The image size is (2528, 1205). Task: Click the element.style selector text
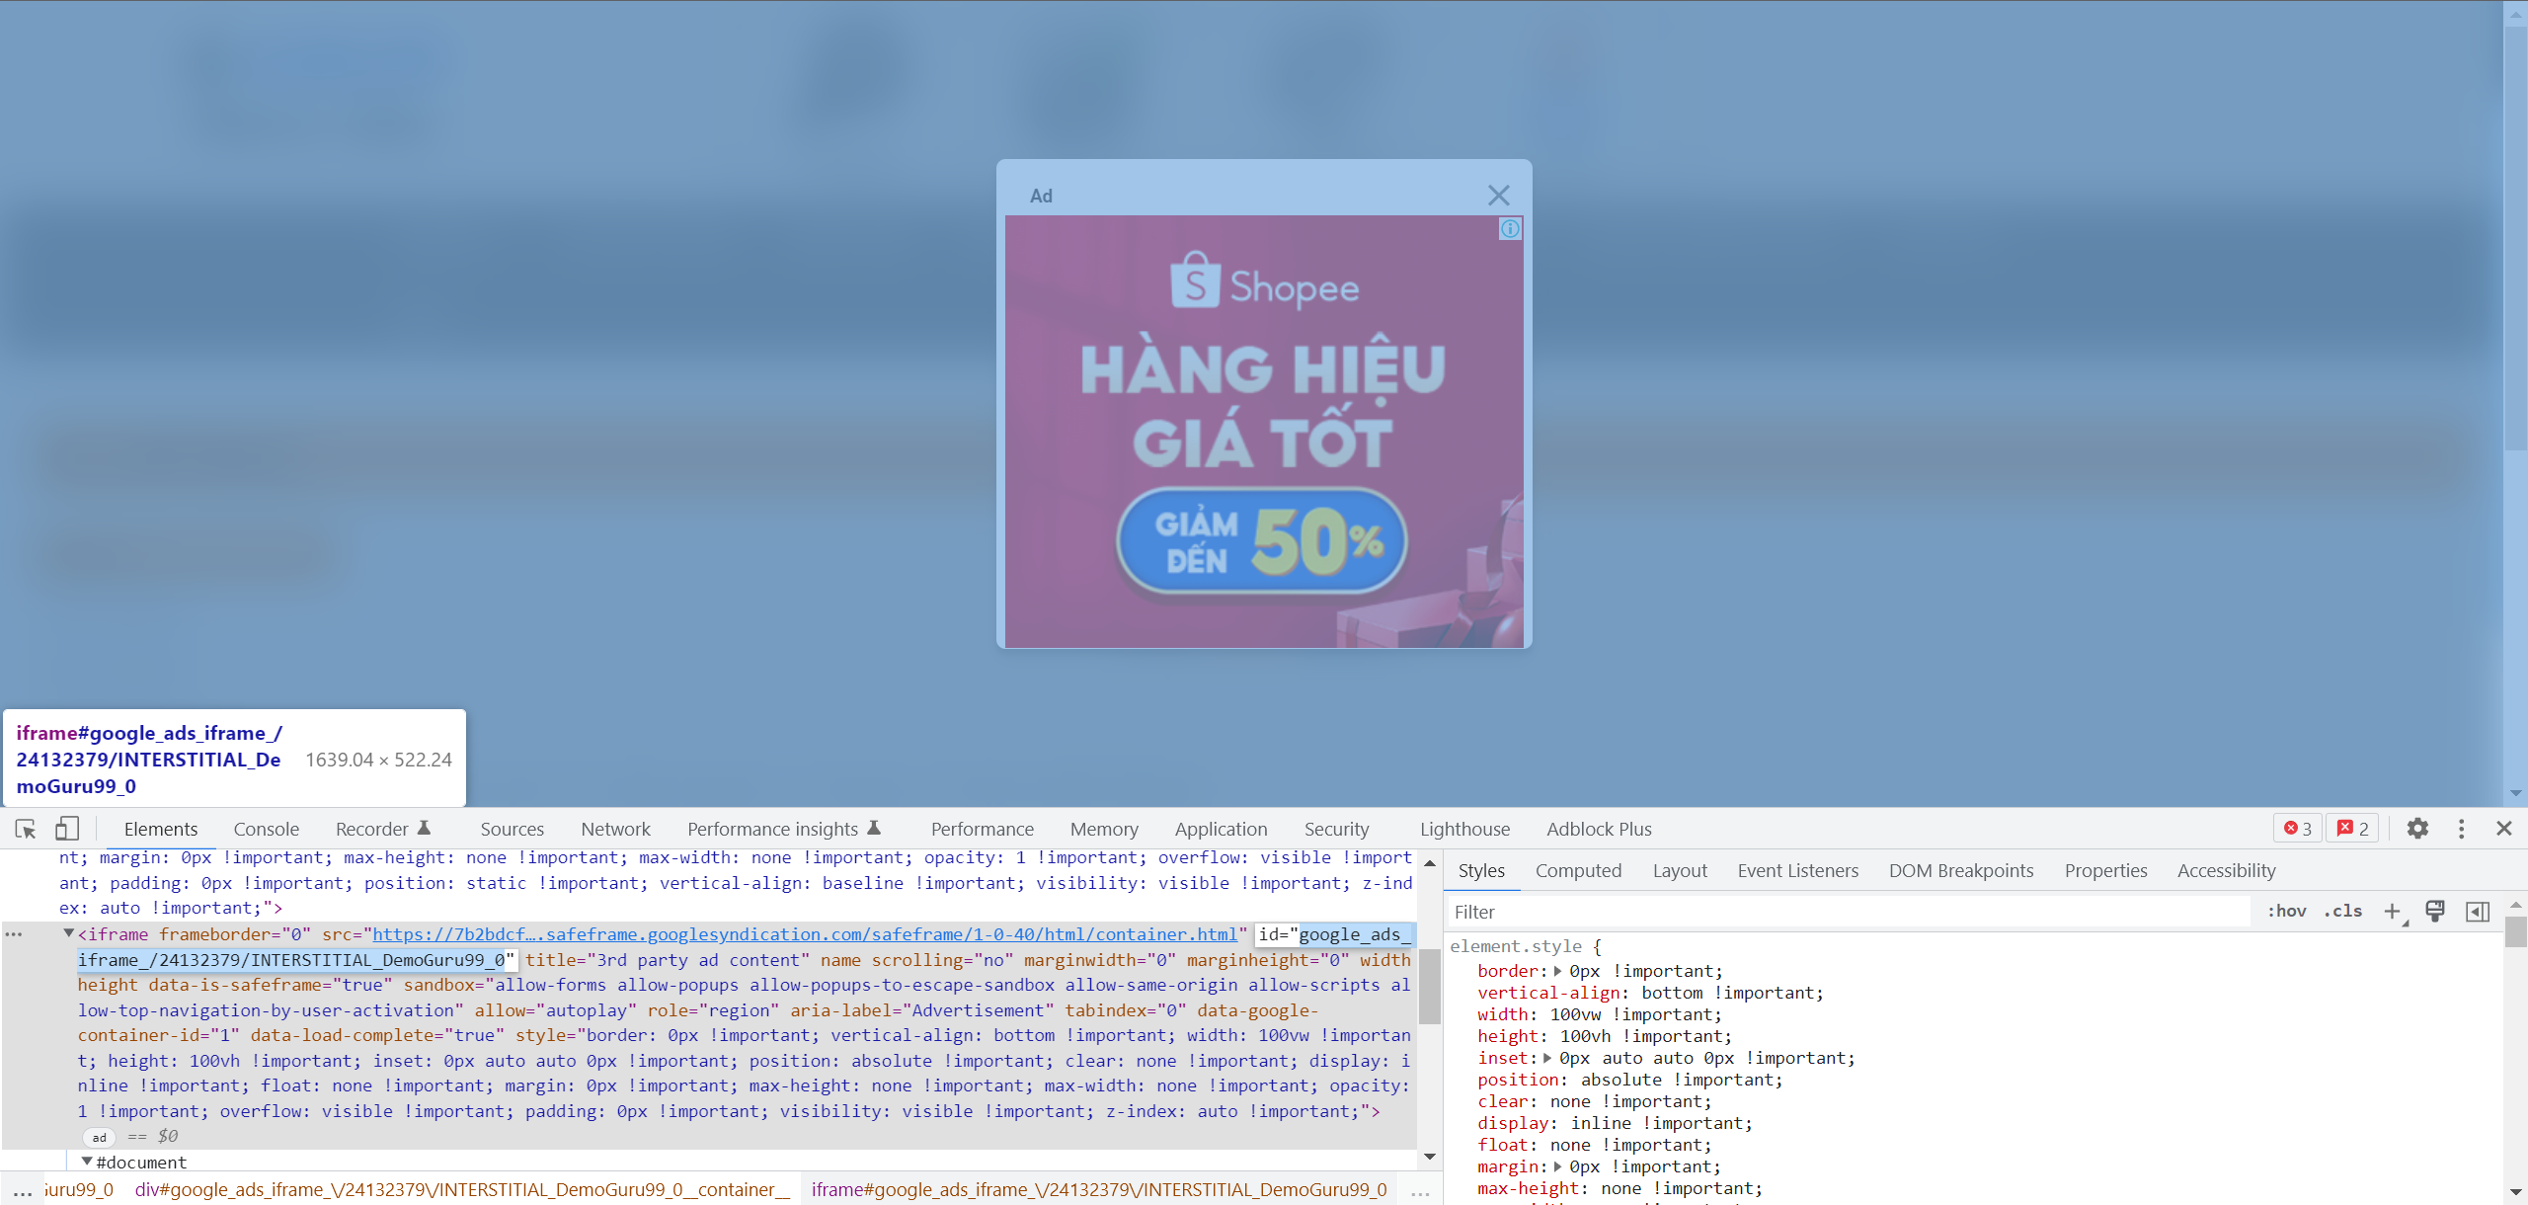click(x=1515, y=946)
